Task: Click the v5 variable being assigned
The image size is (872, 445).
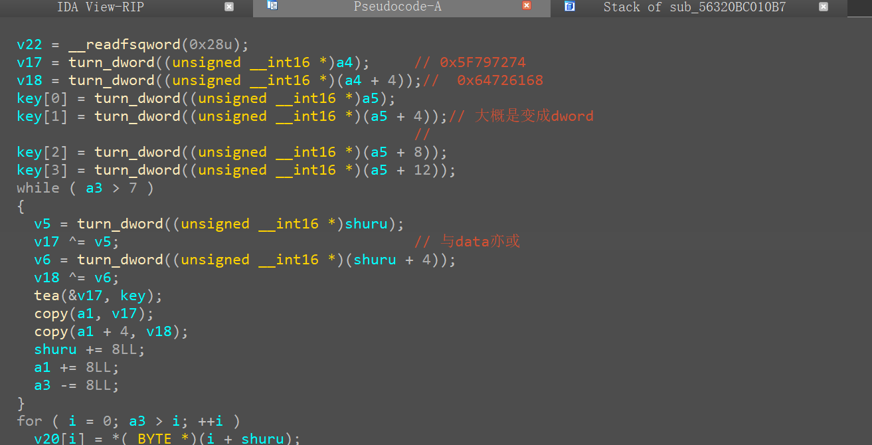Action: (42, 224)
